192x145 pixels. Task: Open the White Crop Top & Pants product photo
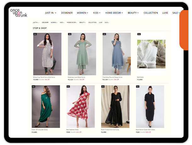47,54
